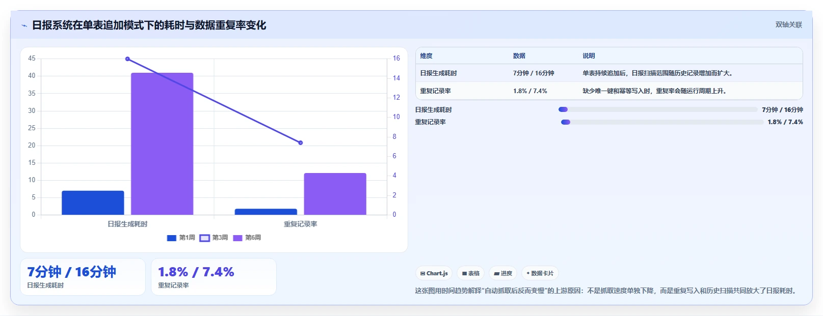Toggle the 第3周 legend item

(214, 238)
